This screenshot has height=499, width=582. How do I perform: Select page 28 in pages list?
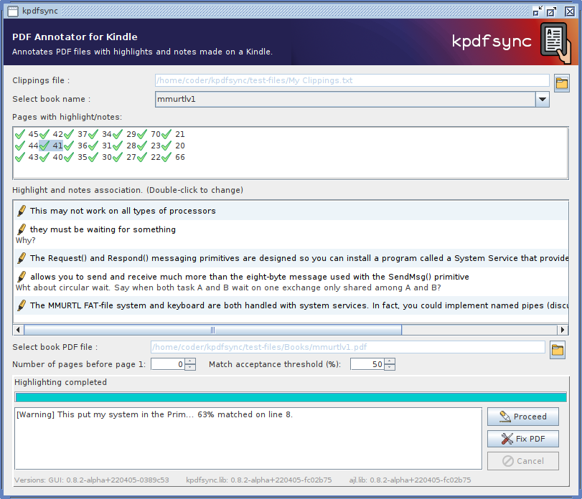pyautogui.click(x=125, y=146)
